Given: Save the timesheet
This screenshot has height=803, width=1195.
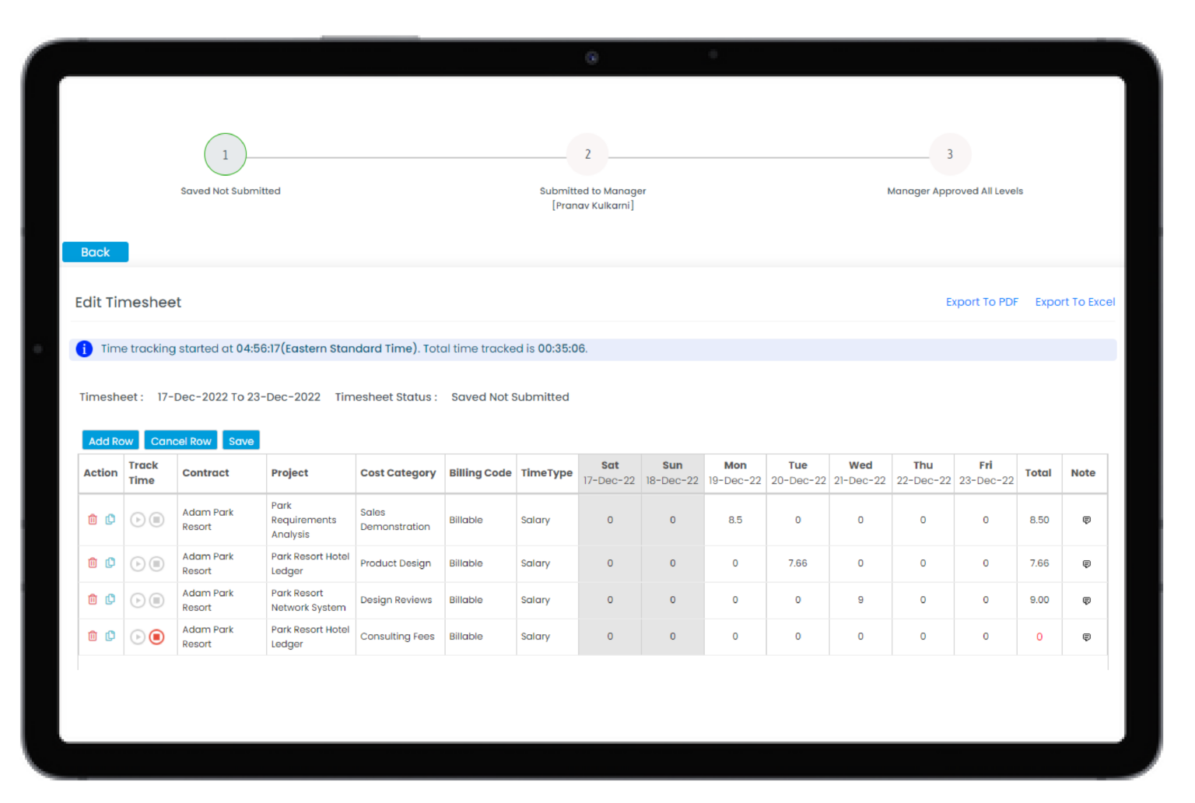Looking at the screenshot, I should click(x=240, y=440).
